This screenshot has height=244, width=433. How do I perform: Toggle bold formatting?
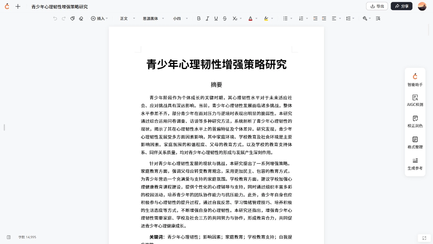click(x=198, y=18)
